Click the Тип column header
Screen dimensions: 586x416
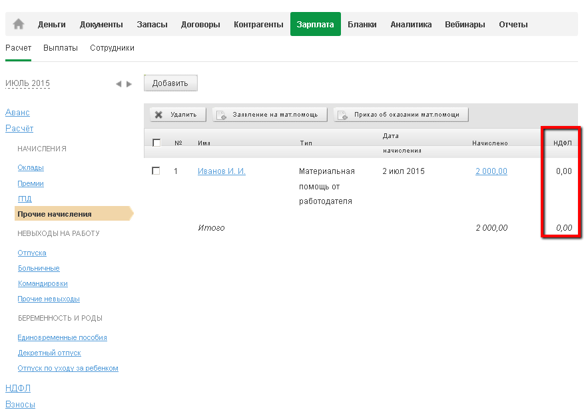tap(306, 143)
